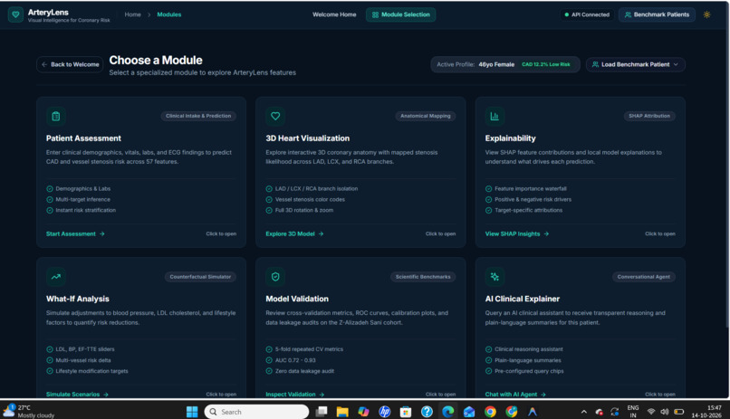
Task: Open the Wi-Fi network tray icon
Action: point(651,412)
